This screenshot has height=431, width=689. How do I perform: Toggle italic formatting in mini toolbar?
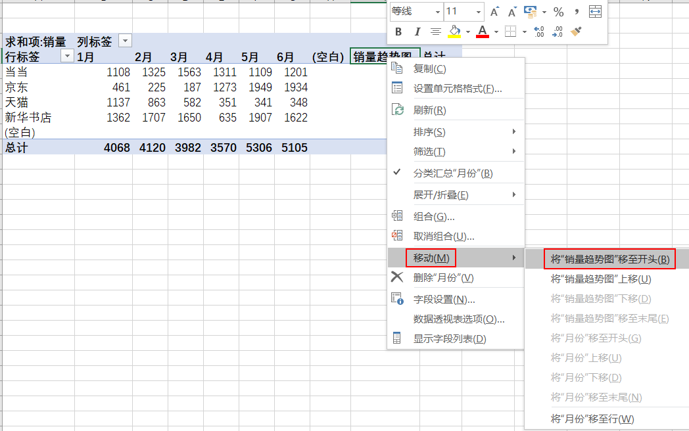click(x=417, y=32)
